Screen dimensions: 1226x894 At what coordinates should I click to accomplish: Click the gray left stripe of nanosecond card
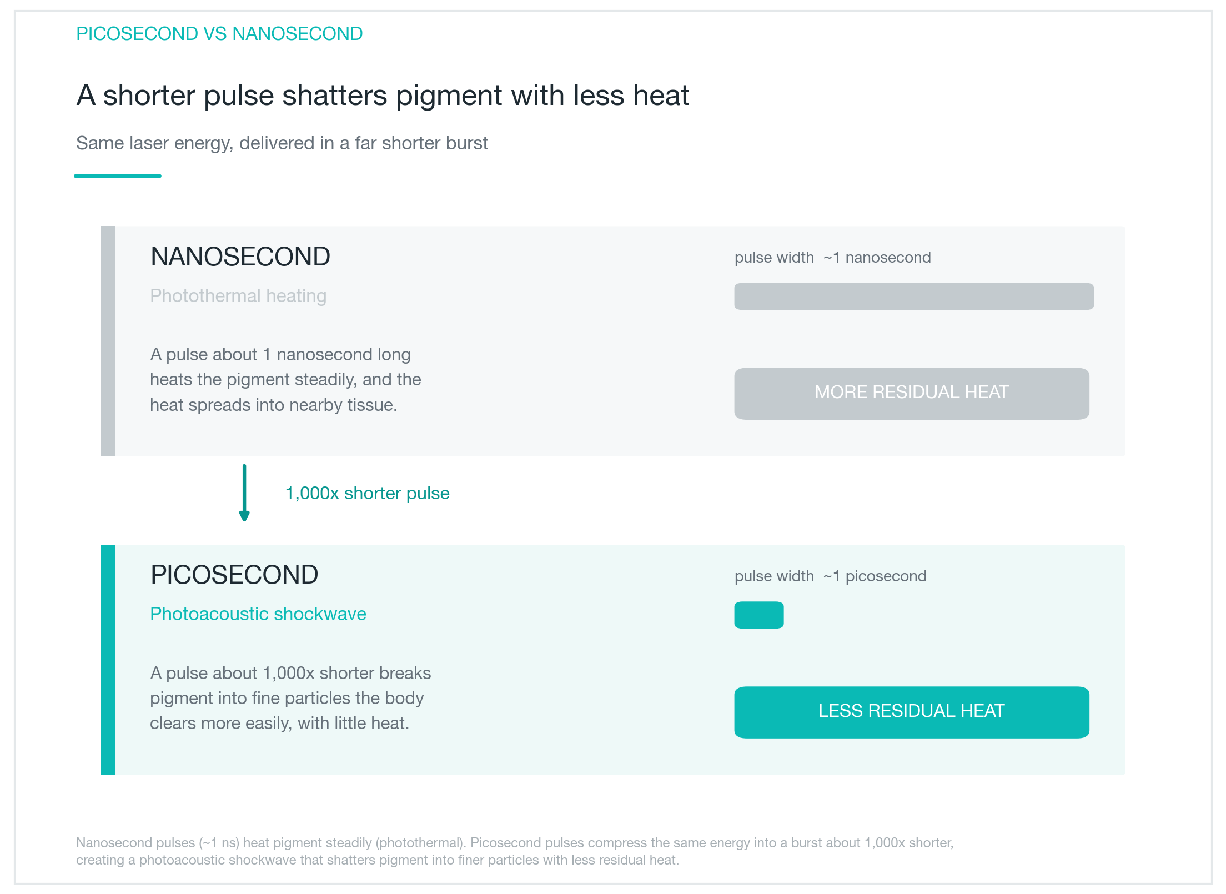[108, 341]
